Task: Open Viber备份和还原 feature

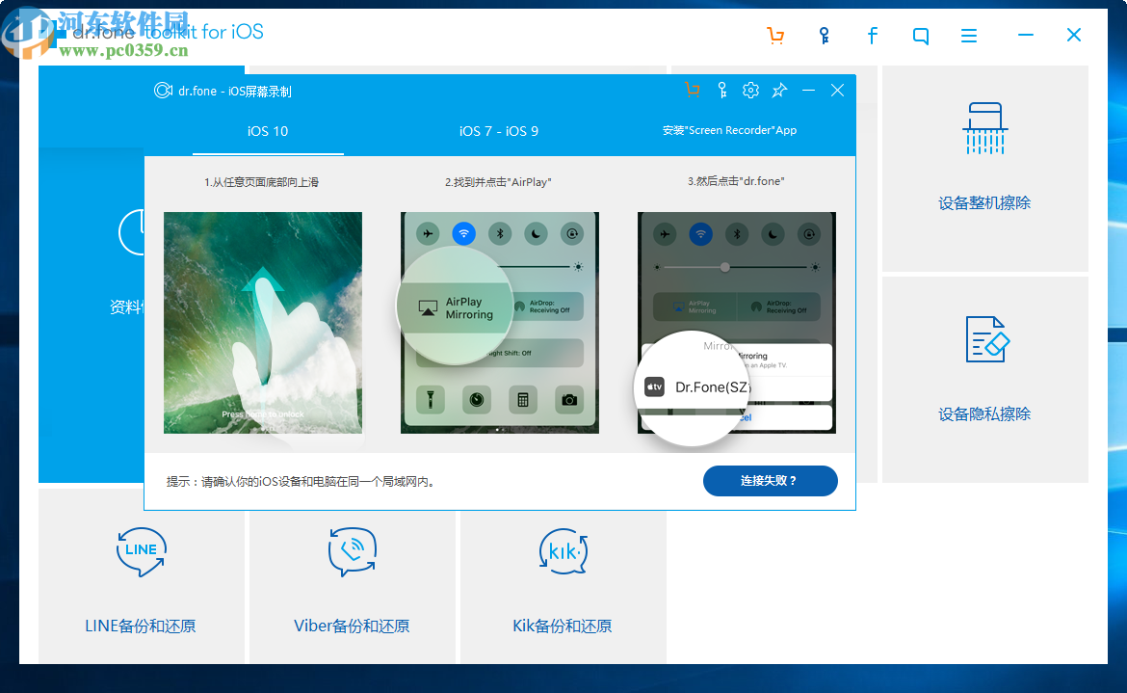Action: point(352,625)
